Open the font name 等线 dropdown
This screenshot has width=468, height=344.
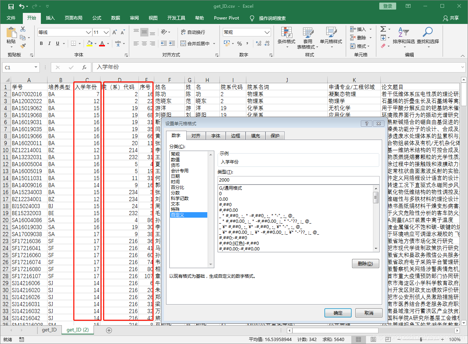(88, 32)
